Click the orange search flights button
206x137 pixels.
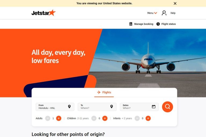[x=167, y=107]
